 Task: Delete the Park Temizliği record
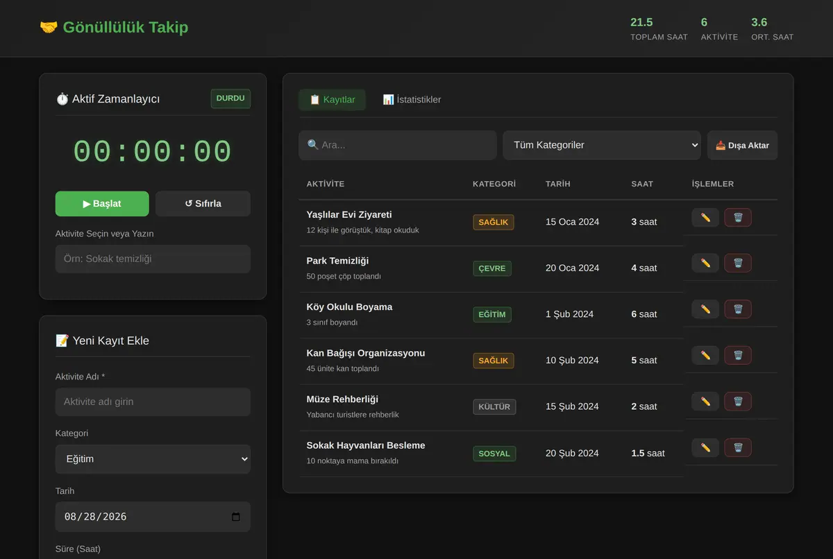coord(738,264)
